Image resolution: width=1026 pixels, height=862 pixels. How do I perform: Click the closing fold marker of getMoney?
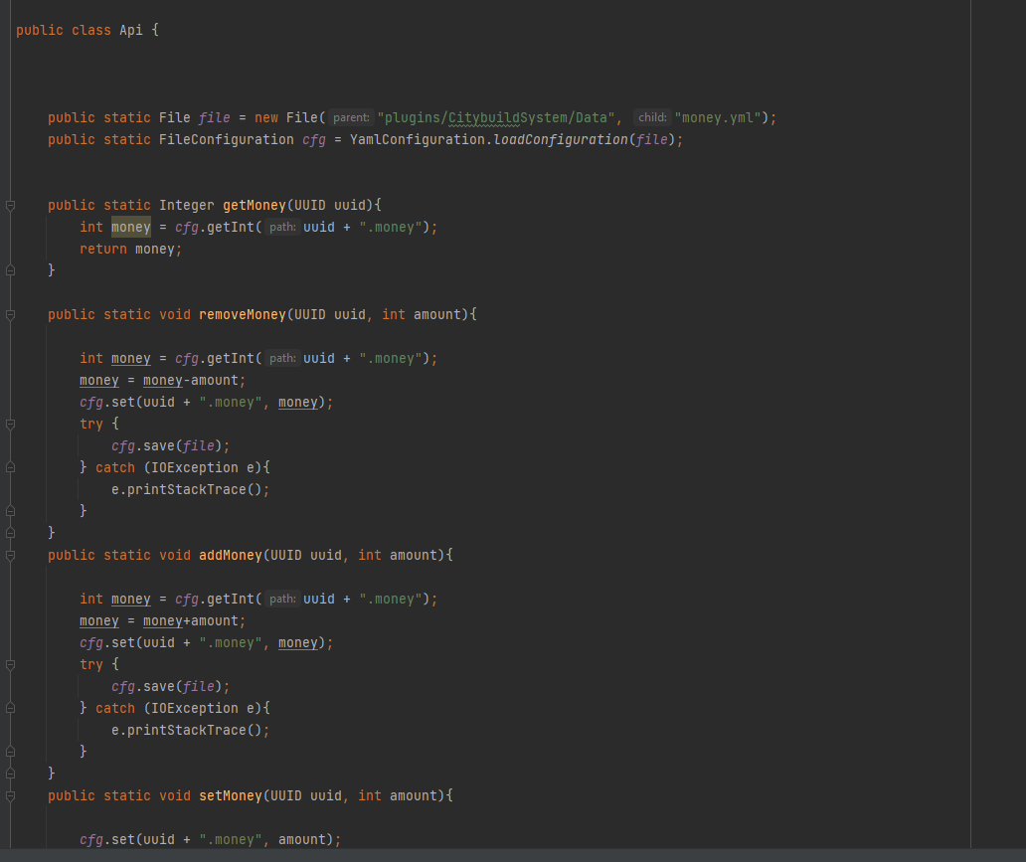(x=10, y=270)
